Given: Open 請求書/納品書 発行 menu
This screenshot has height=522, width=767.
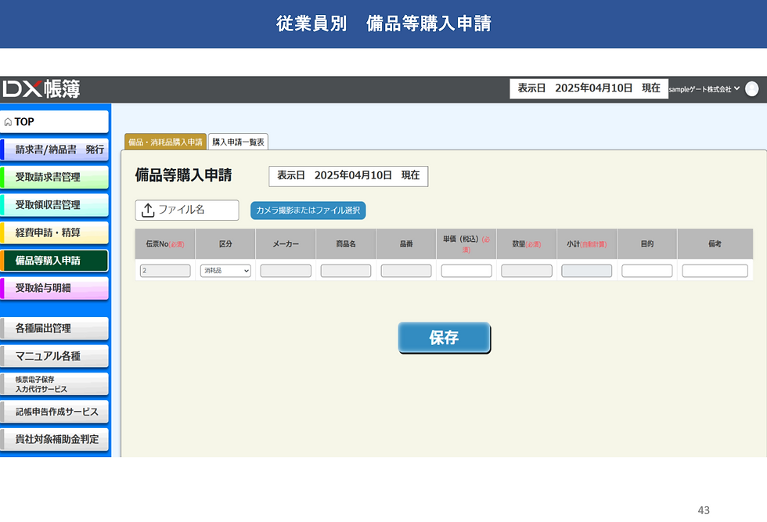Looking at the screenshot, I should [54, 149].
